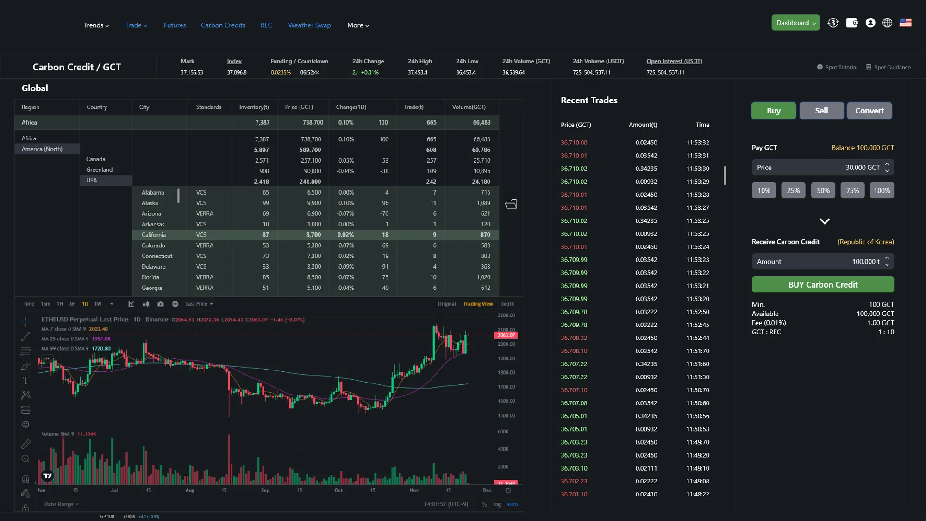Click the wallet icon in header
Screen dimensions: 926x521
851,23
